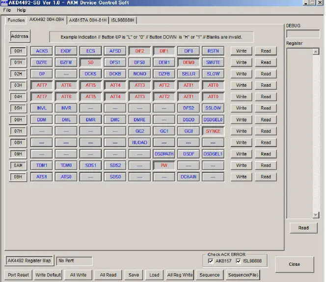Read register 05H

(x=266, y=108)
